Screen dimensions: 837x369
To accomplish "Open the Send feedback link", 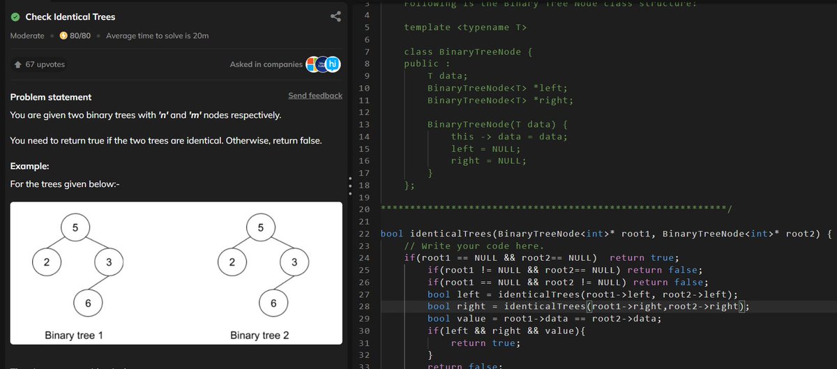I will (315, 96).
